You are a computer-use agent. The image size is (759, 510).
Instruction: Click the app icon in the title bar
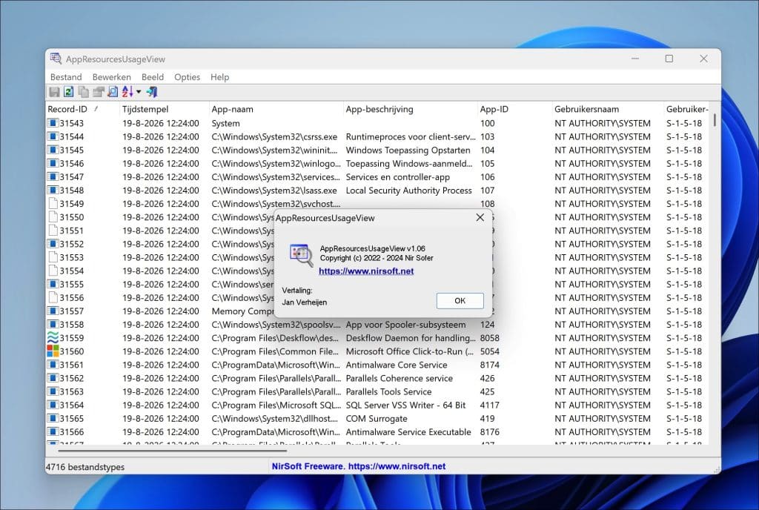tap(56, 59)
